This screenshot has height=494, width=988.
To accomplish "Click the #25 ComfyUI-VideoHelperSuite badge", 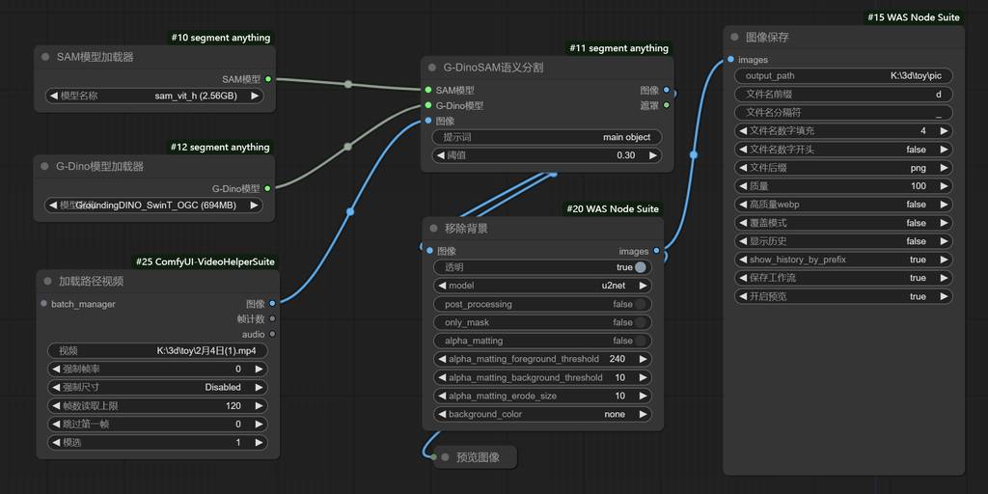I will click(205, 261).
